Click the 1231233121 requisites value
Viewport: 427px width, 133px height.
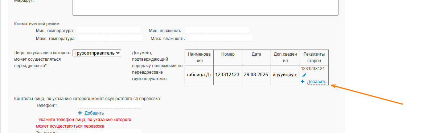[313, 68]
